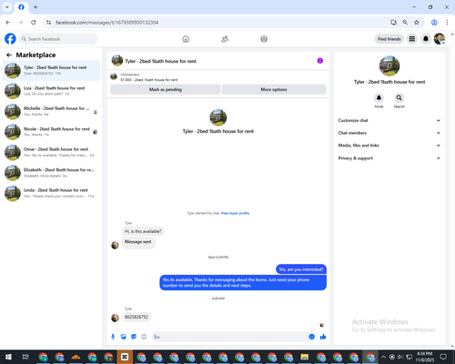Open the emoji picker in message box

pyautogui.click(x=311, y=337)
